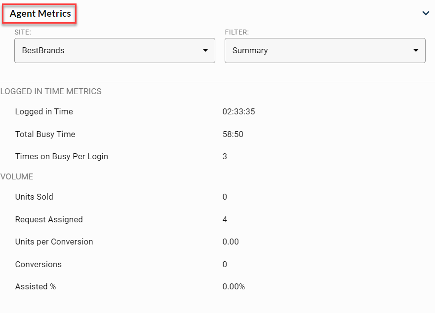Collapse the Agent Metrics panel via chevron

coord(426,13)
